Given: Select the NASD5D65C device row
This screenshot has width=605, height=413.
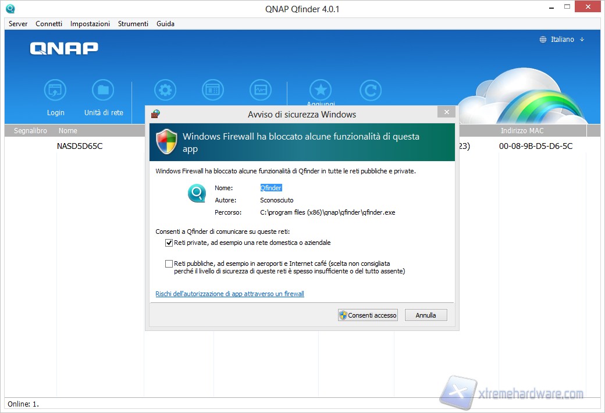Looking at the screenshot, I should (80, 146).
